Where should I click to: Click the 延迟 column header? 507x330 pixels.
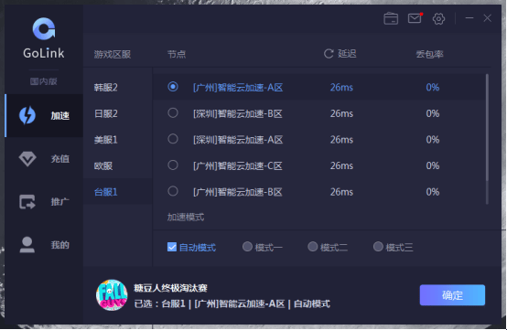pos(347,54)
